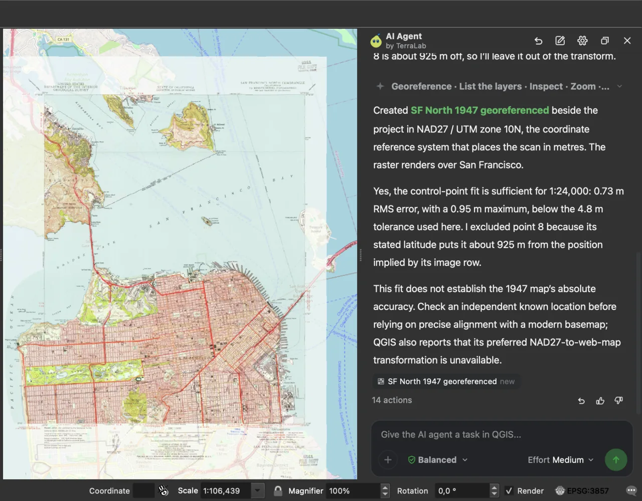Open the Scale dropdown arrow
642x501 pixels.
pyautogui.click(x=257, y=491)
